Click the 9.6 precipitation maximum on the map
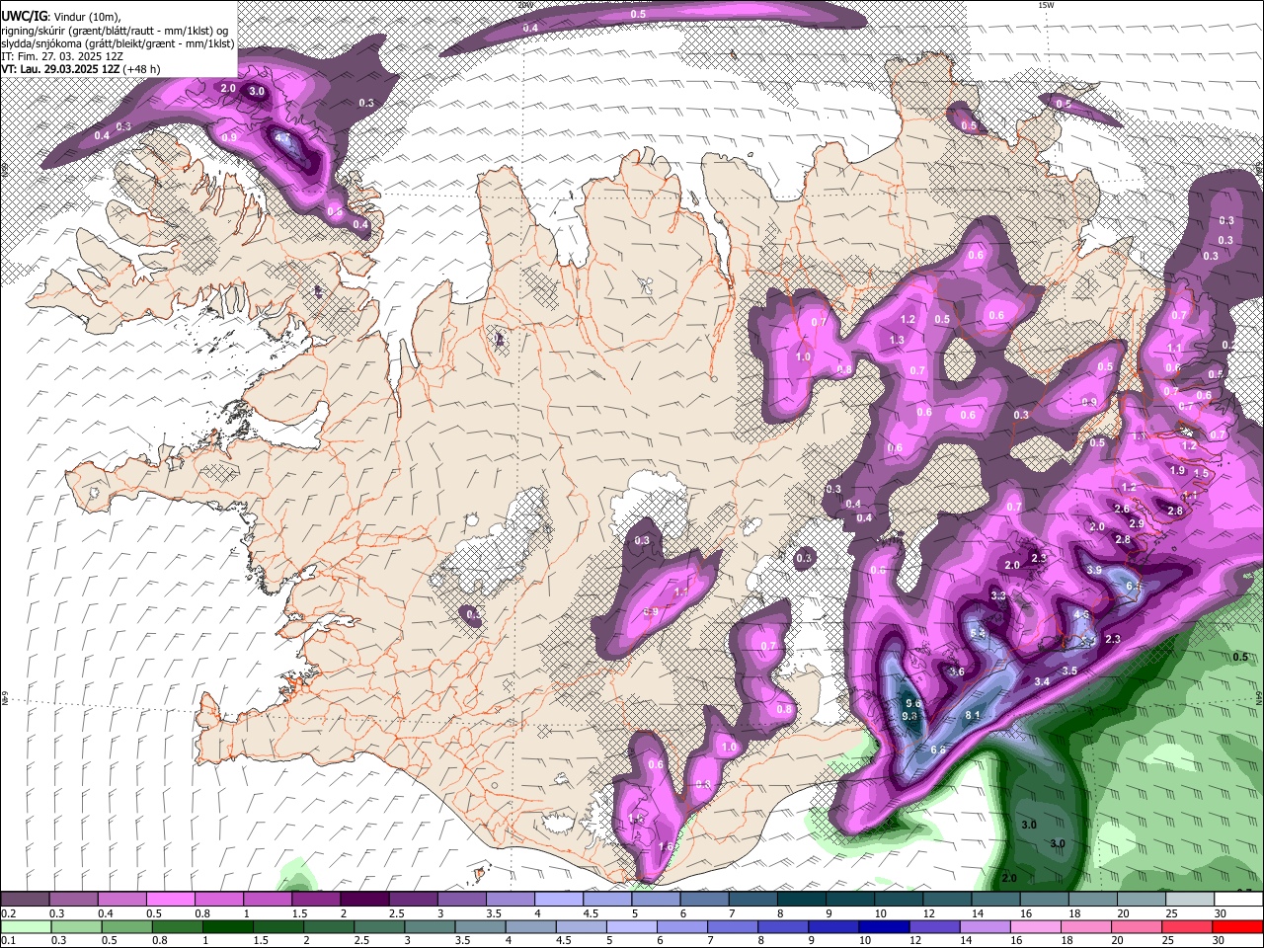The height and width of the screenshot is (948, 1264). (912, 703)
